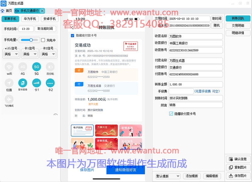Toggle the 4G network icon
Viewport: 252px width, 182px height.
tap(23, 67)
